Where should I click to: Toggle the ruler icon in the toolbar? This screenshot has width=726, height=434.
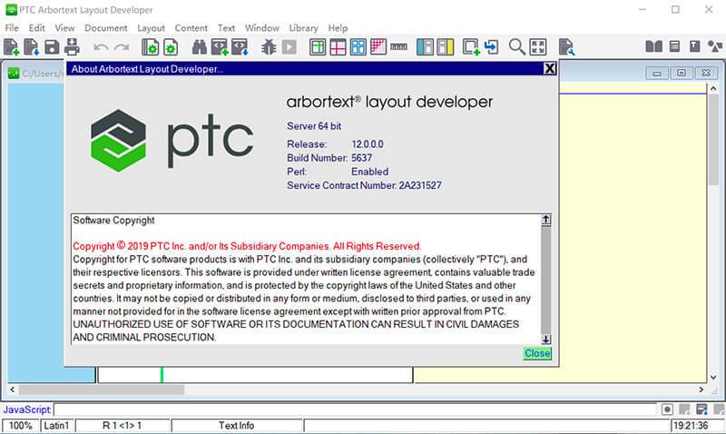tap(398, 47)
